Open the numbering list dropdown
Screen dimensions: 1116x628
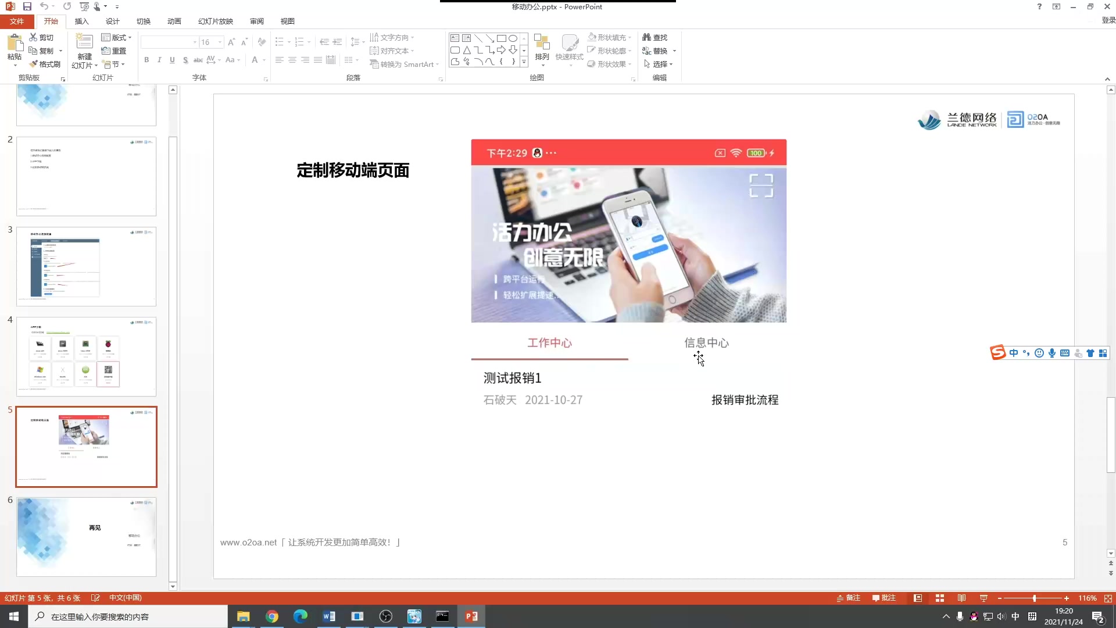[309, 42]
